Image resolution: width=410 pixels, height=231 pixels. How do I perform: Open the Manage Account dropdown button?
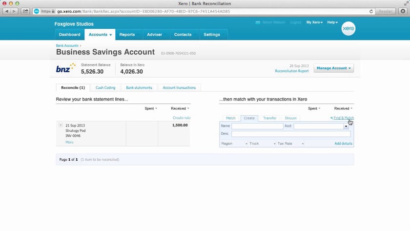point(333,68)
